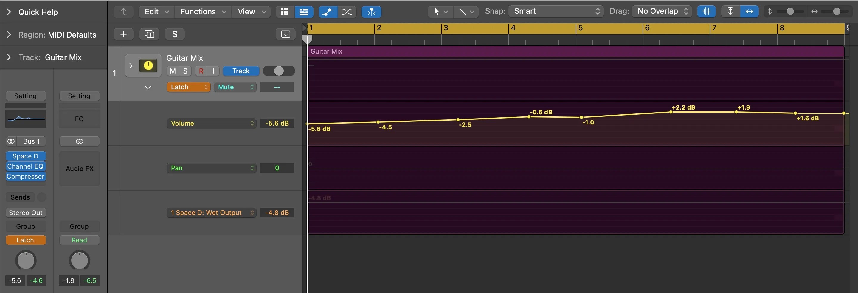Open the Snap Smart dropdown
Screen dimensions: 858x293
pos(555,11)
